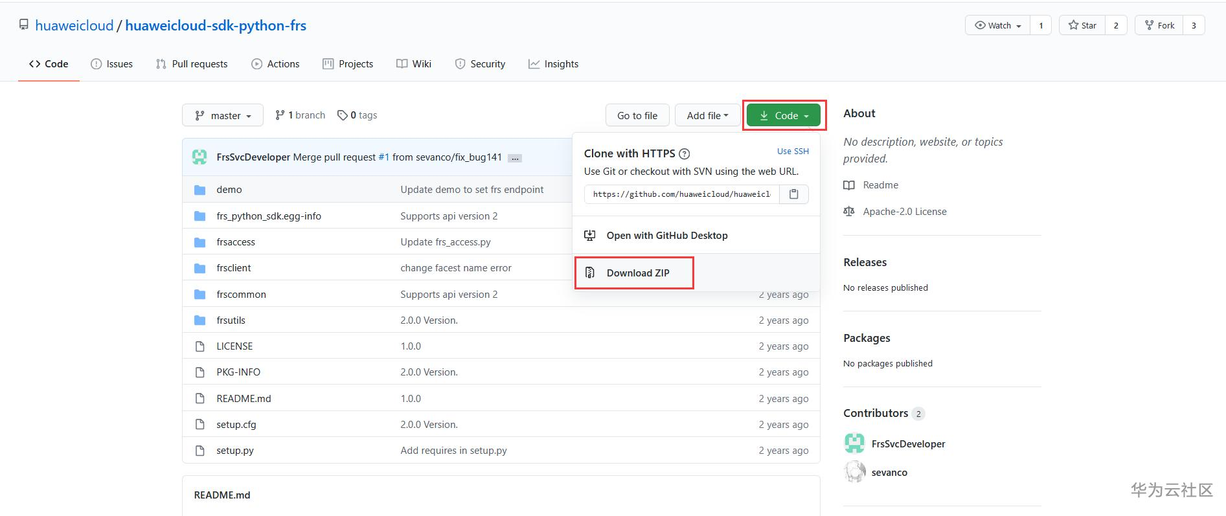1226x516 pixels.
Task: Click the FrsSvcDeveloper avatar in Contributors
Action: pyautogui.click(x=854, y=443)
